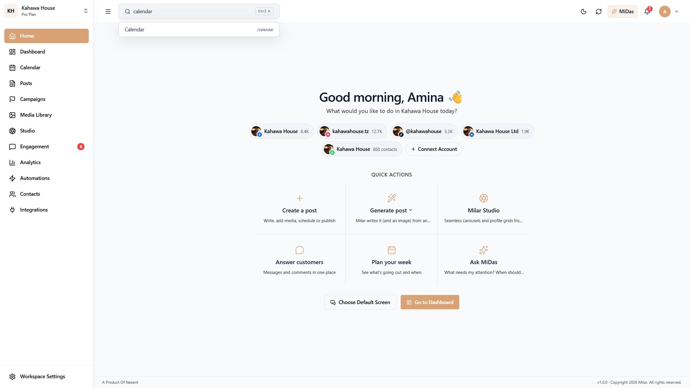Image resolution: width=690 pixels, height=388 pixels.
Task: Expand the Generate post dropdown arrow
Action: [x=411, y=210]
